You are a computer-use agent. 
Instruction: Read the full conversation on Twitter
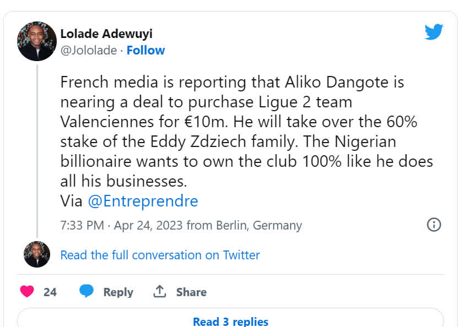pos(160,255)
